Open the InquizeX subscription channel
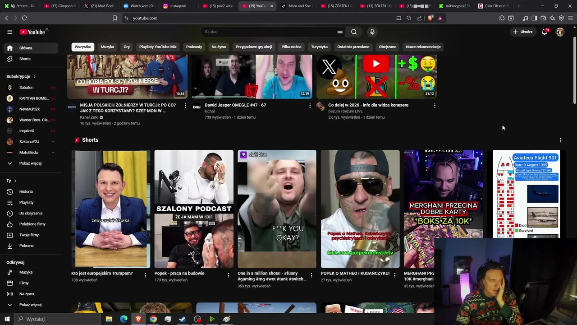577x325 pixels. 31,130
